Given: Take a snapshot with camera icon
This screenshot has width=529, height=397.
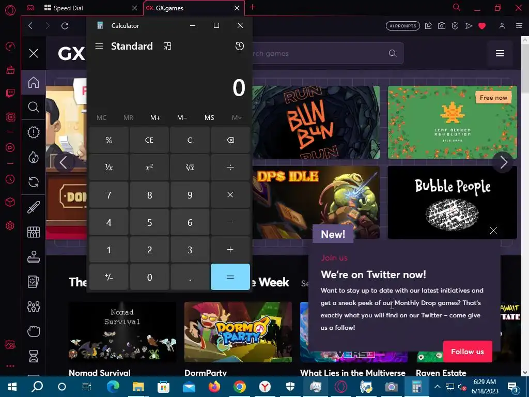Looking at the screenshot, I should pyautogui.click(x=442, y=26).
